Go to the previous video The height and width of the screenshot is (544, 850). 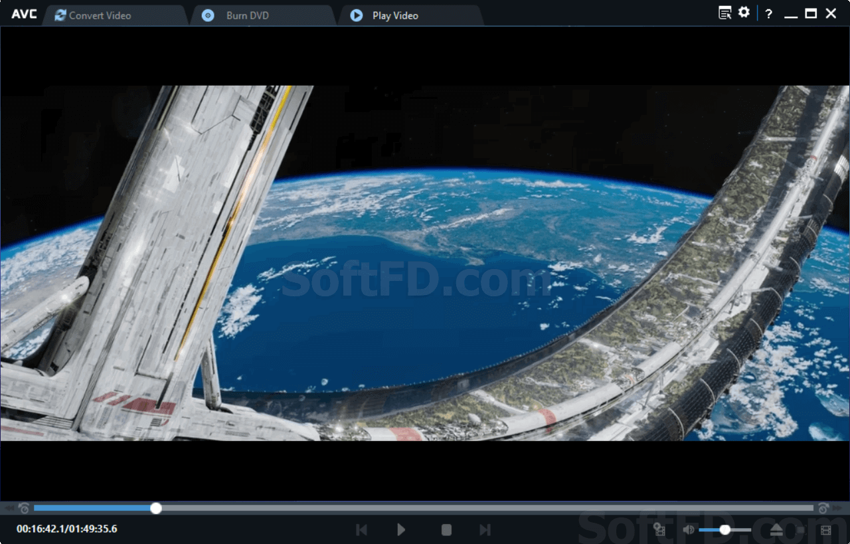361,529
